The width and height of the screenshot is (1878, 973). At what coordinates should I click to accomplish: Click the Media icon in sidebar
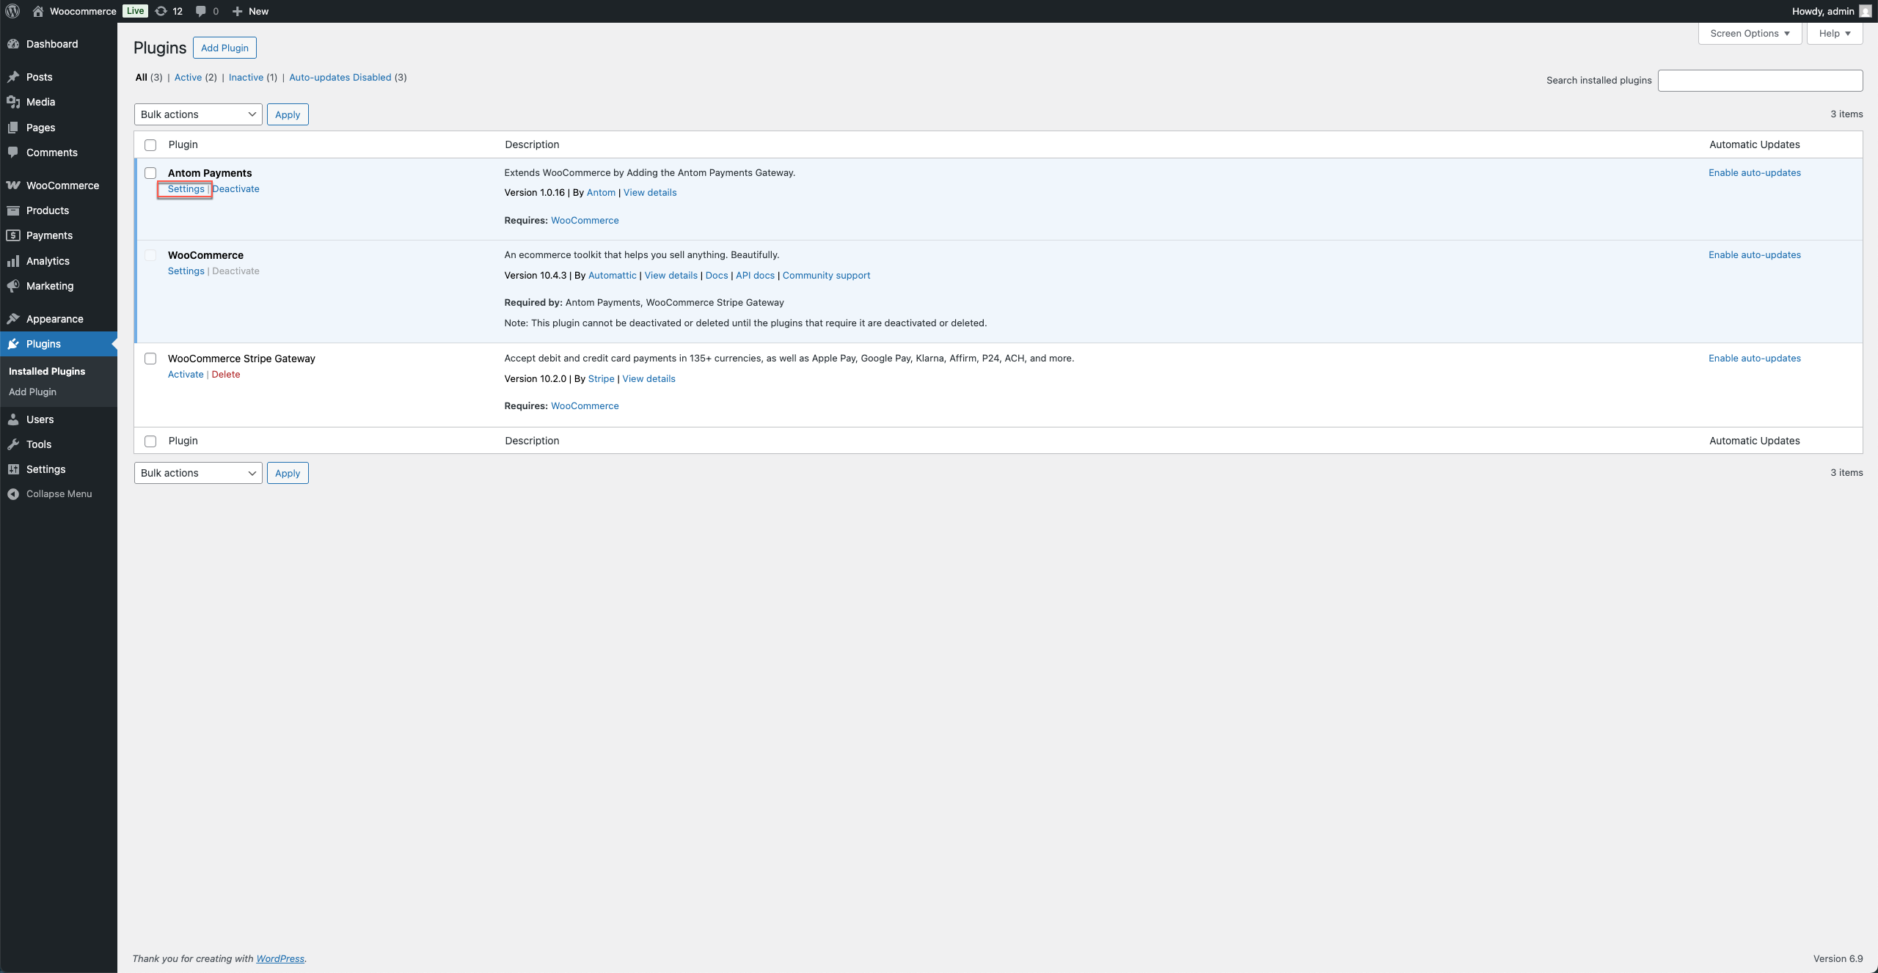pos(13,102)
